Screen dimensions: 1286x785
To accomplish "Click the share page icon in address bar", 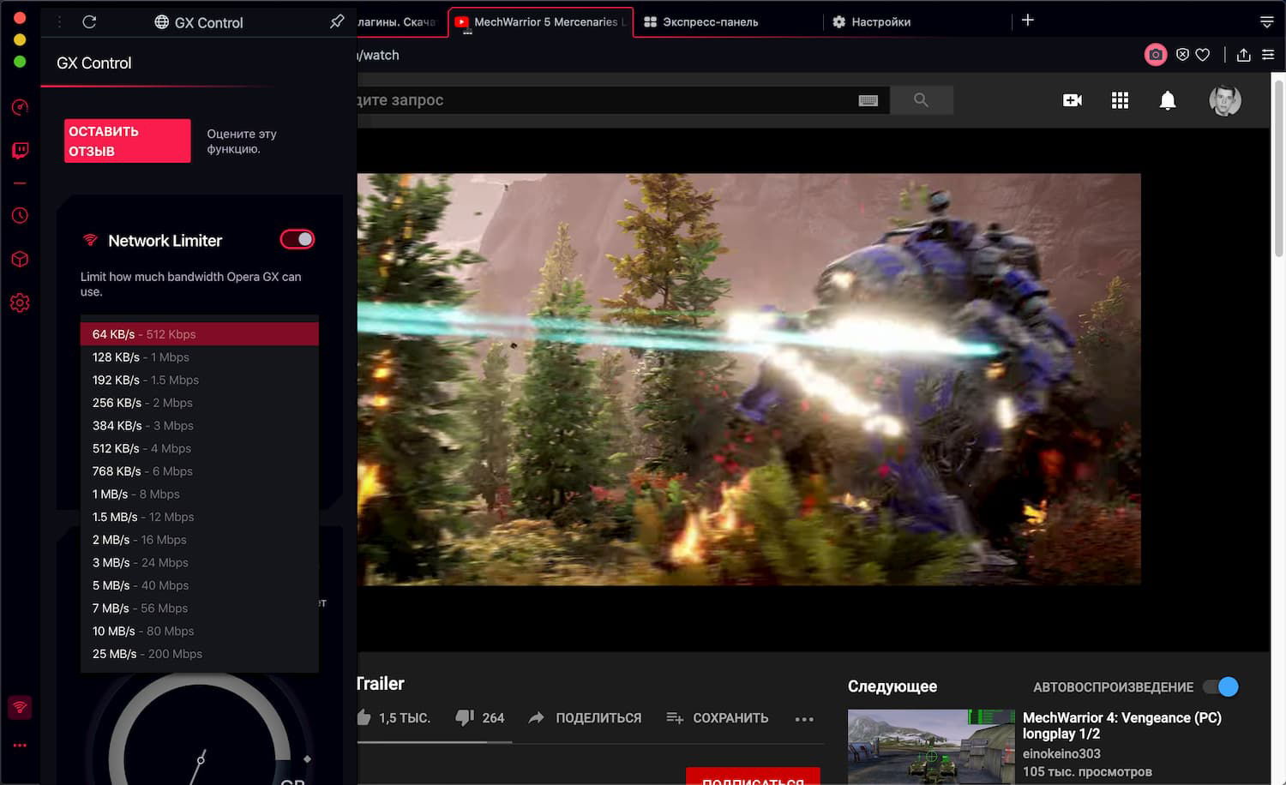I will 1244,55.
